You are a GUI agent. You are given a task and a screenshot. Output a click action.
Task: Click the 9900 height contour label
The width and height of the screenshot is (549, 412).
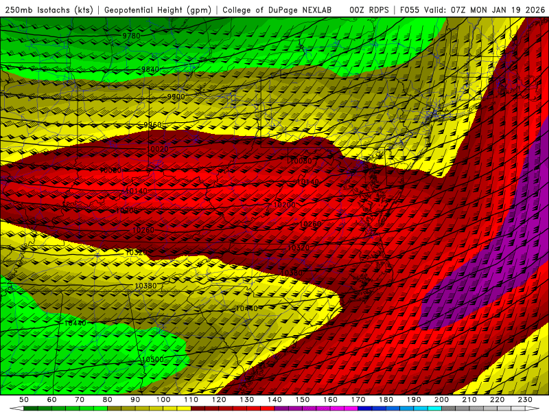point(176,96)
